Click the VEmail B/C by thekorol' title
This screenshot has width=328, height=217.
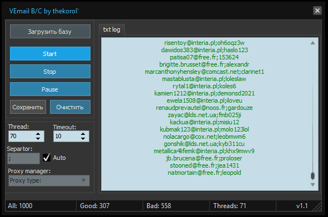(44, 11)
